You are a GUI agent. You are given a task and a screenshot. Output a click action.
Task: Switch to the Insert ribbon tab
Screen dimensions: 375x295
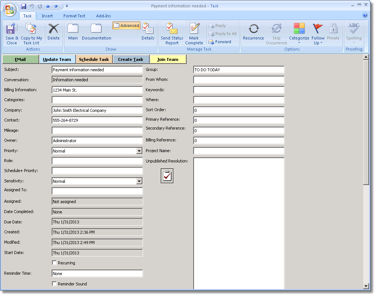(x=47, y=16)
